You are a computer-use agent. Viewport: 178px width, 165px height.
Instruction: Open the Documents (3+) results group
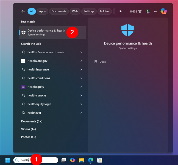[x=32, y=121]
